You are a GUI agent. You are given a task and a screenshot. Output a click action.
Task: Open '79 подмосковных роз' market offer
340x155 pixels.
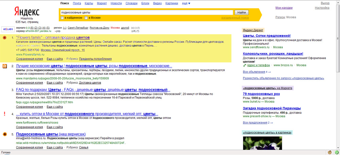click(261, 94)
